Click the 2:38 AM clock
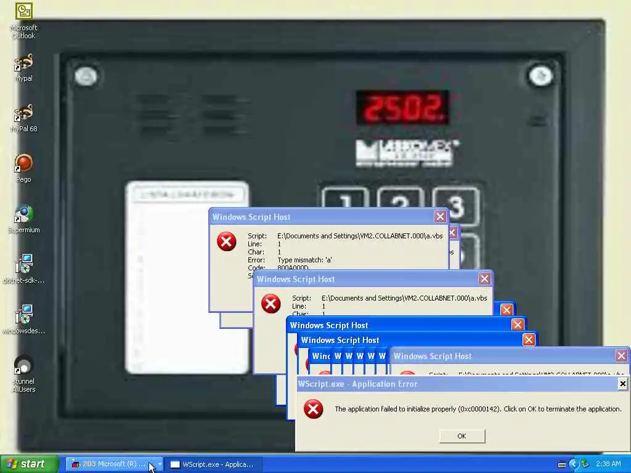The width and height of the screenshot is (631, 473). point(608,464)
